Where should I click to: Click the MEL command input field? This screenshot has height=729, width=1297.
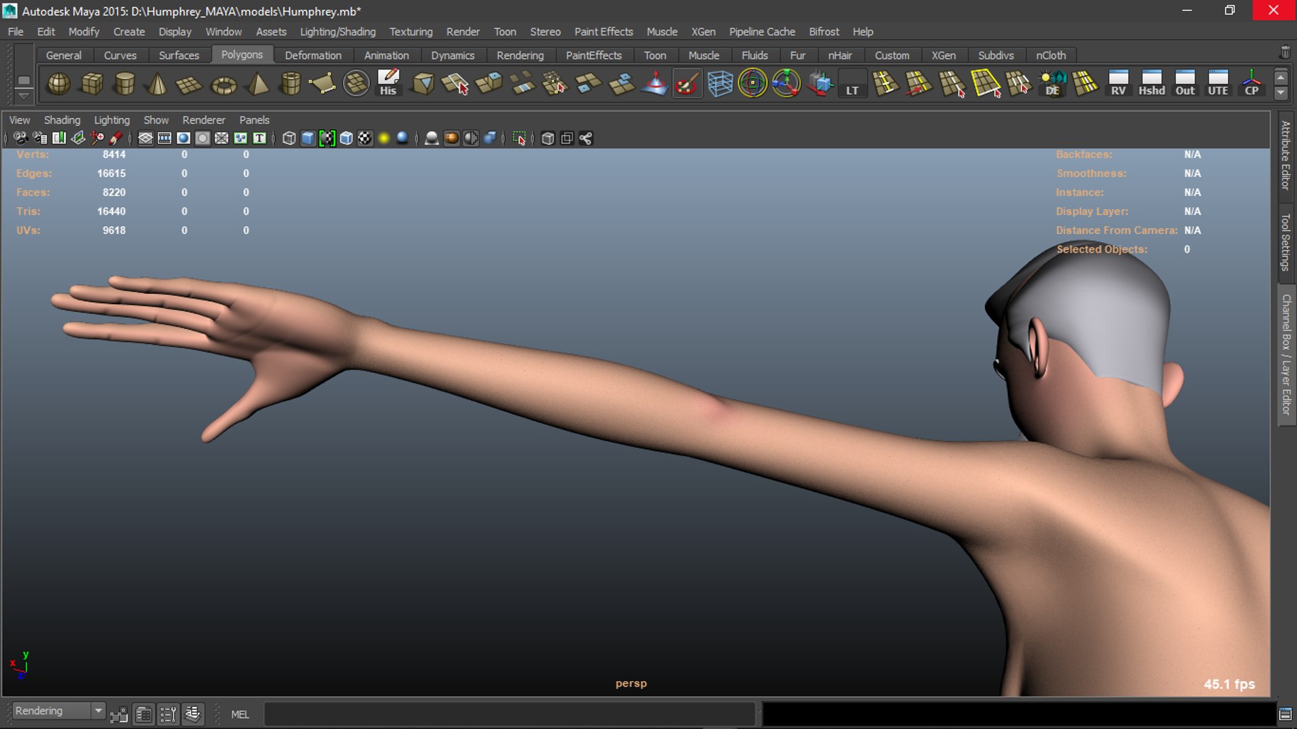click(x=509, y=714)
